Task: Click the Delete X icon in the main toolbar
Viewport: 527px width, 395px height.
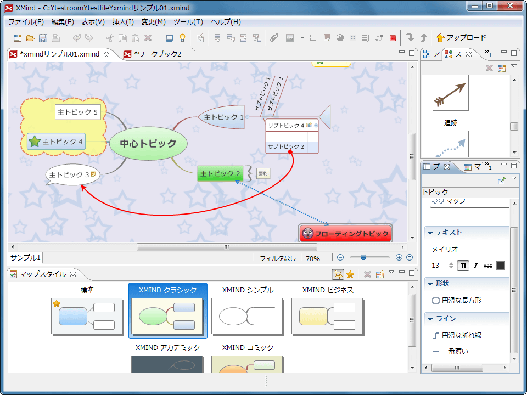Action: coord(148,38)
